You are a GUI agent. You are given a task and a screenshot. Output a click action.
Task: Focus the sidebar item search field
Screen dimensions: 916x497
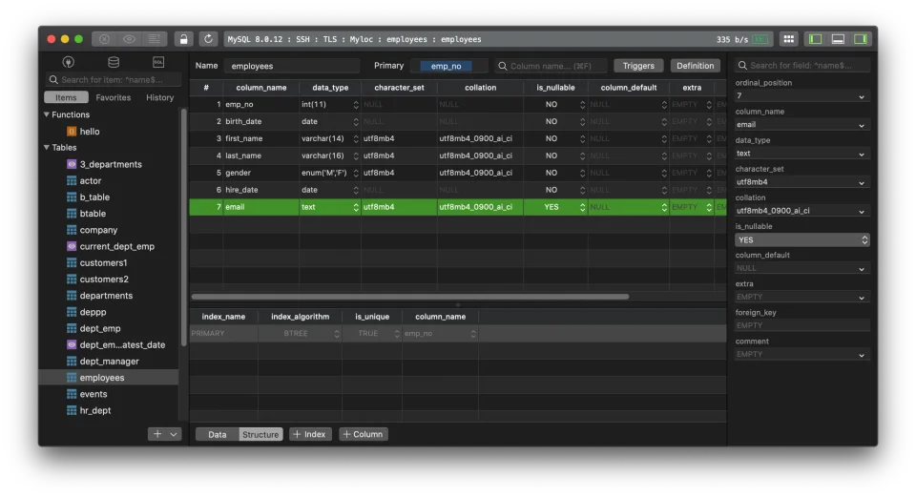tap(114, 79)
